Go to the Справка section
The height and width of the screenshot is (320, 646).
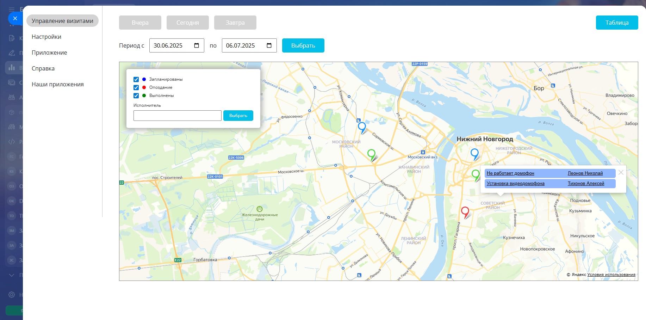coord(43,68)
